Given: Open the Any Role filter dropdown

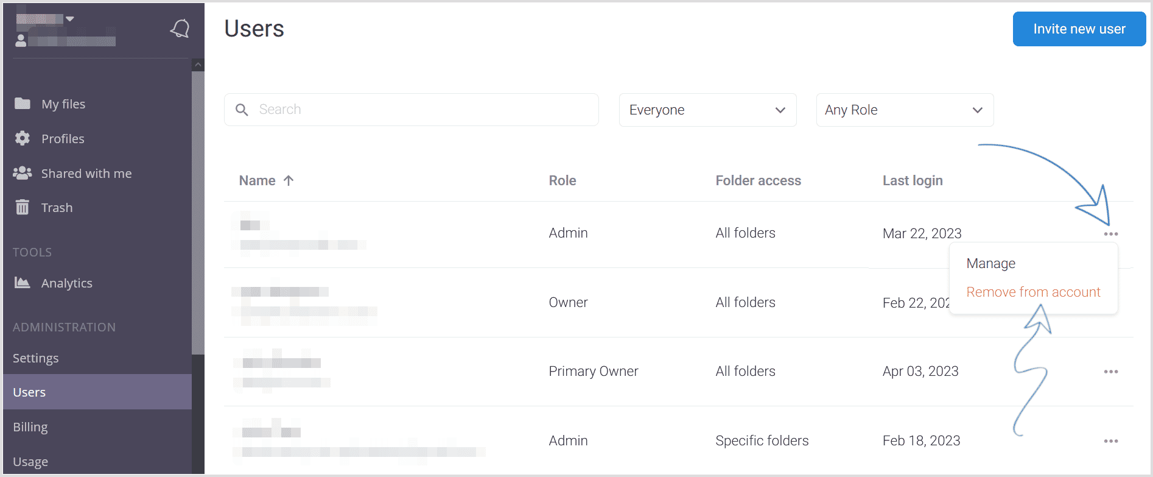Looking at the screenshot, I should pos(905,110).
